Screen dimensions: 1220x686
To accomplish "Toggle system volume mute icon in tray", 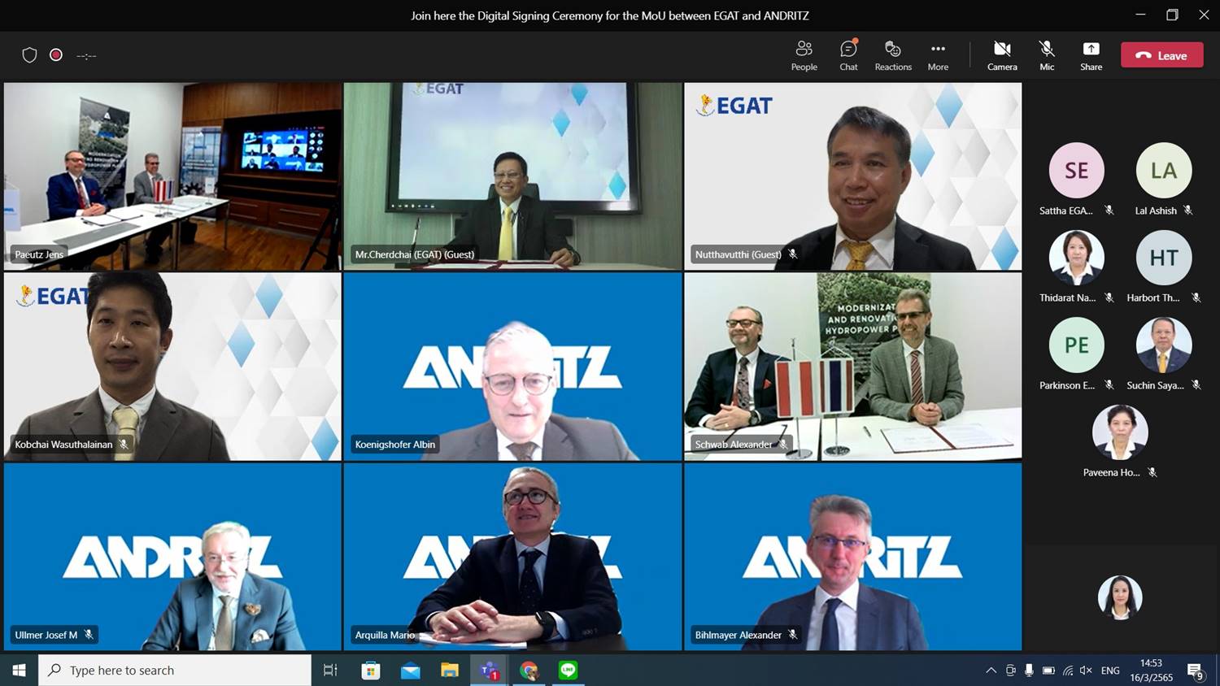I will coord(1086,671).
